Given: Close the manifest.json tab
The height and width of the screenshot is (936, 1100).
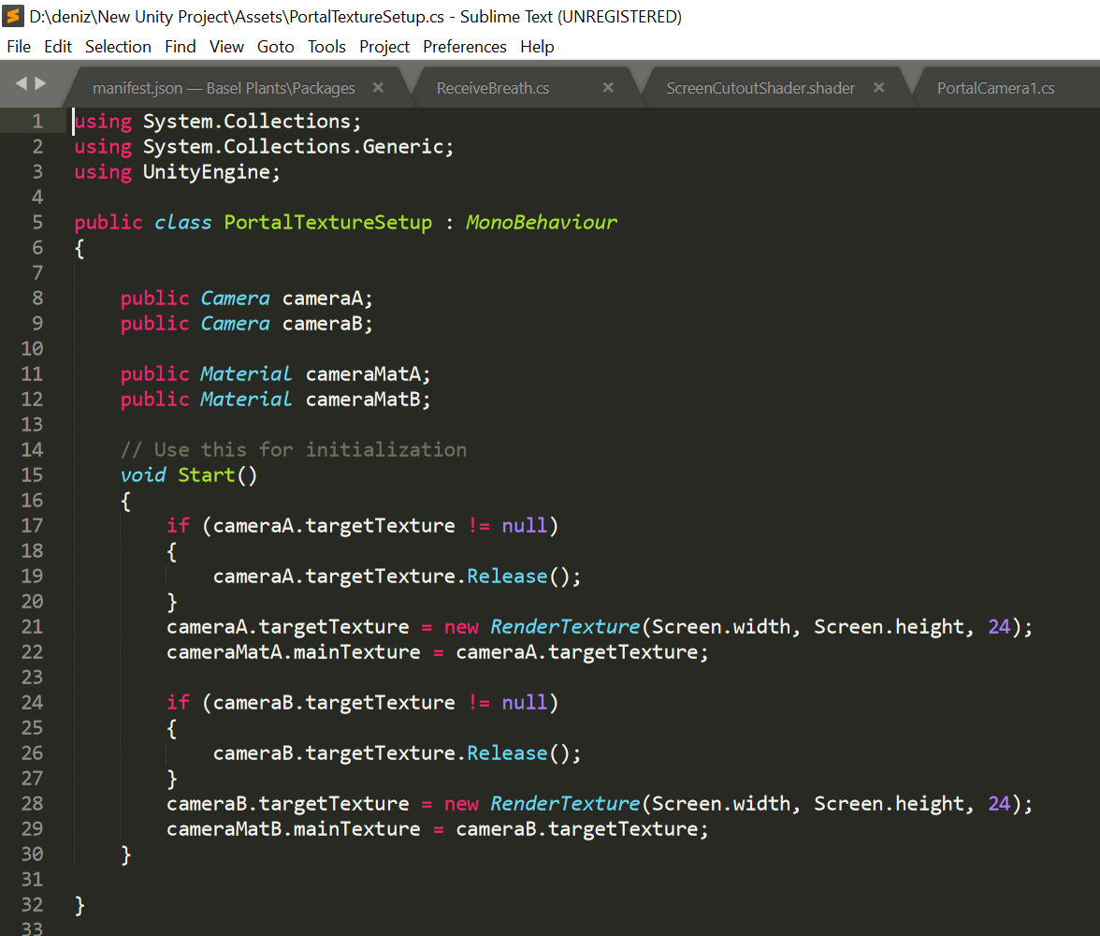Looking at the screenshot, I should [378, 88].
